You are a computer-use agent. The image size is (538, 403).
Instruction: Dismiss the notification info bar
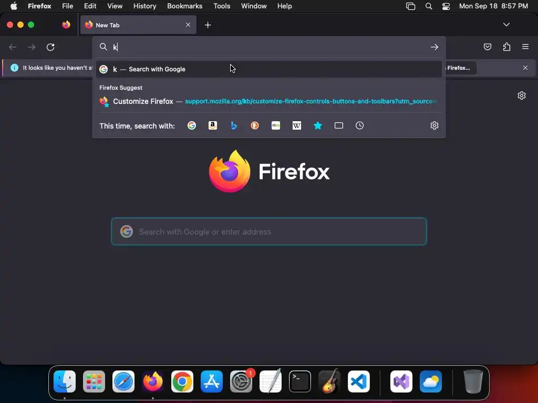[525, 68]
